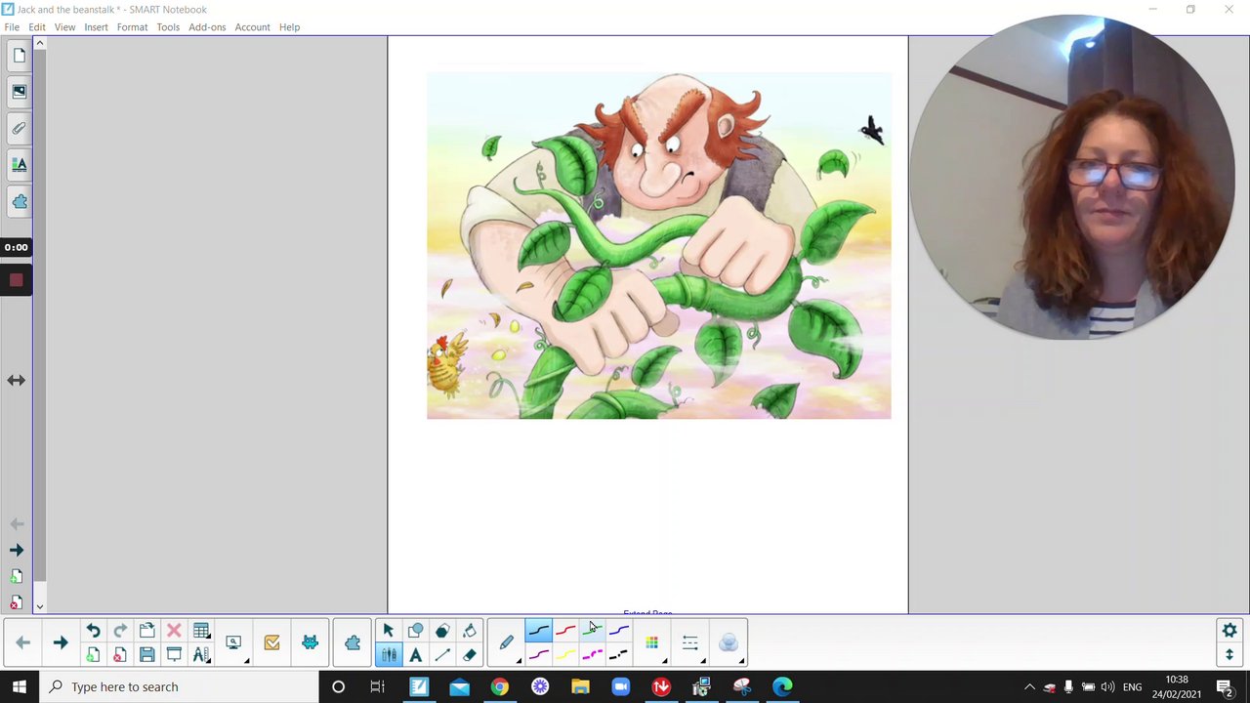This screenshot has height=703, width=1250.
Task: Open the File menu
Action: pos(12,27)
